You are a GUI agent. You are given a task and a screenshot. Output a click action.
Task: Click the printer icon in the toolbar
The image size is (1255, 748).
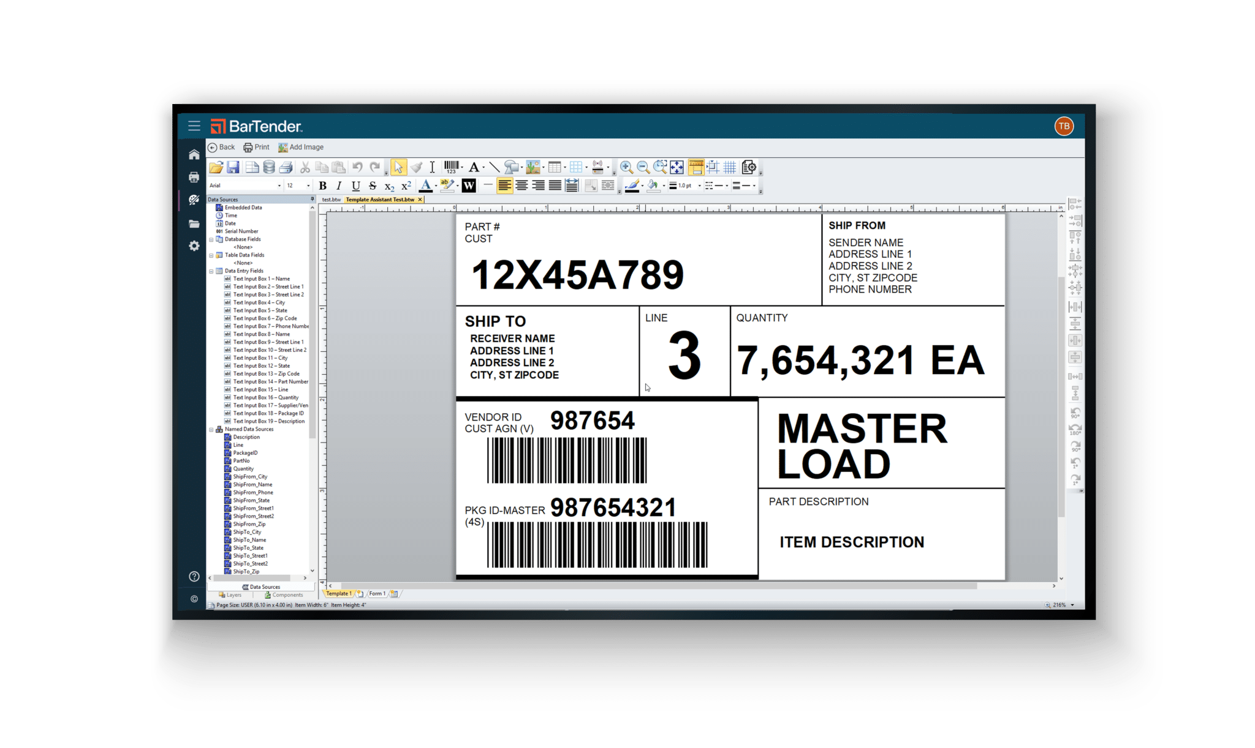(x=286, y=167)
